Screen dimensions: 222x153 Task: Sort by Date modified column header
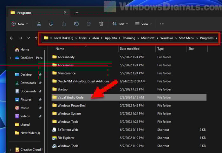point(129,49)
